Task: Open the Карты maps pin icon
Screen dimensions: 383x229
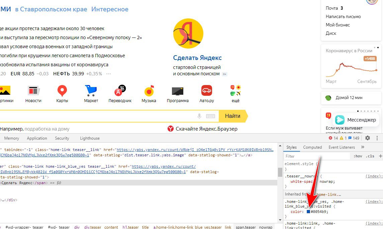Action: click(x=62, y=91)
